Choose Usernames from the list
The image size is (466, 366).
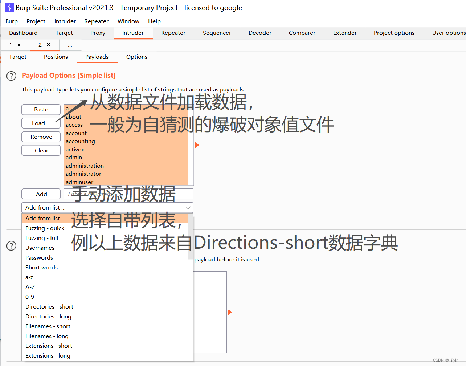105,248
